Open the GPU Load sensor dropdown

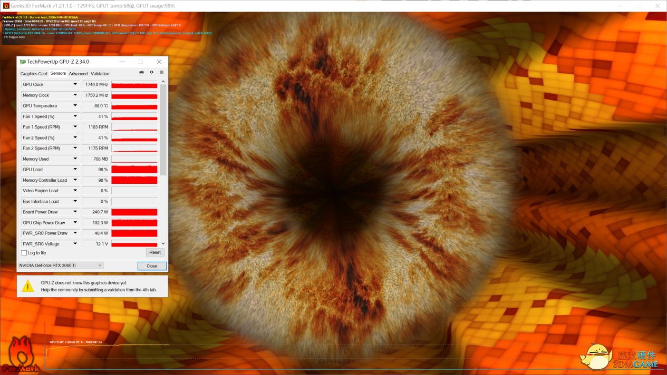[75, 170]
